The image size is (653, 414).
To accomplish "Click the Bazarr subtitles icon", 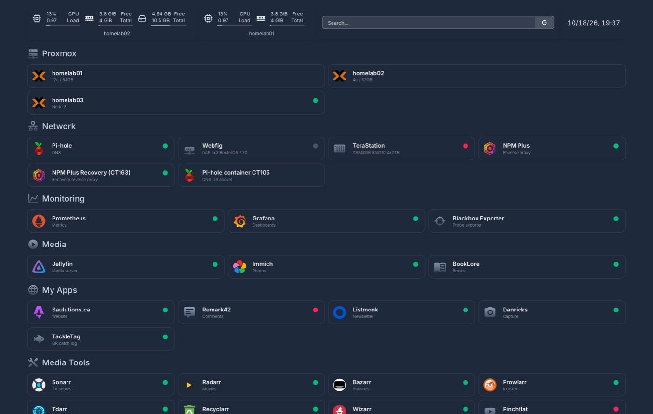I will click(340, 385).
